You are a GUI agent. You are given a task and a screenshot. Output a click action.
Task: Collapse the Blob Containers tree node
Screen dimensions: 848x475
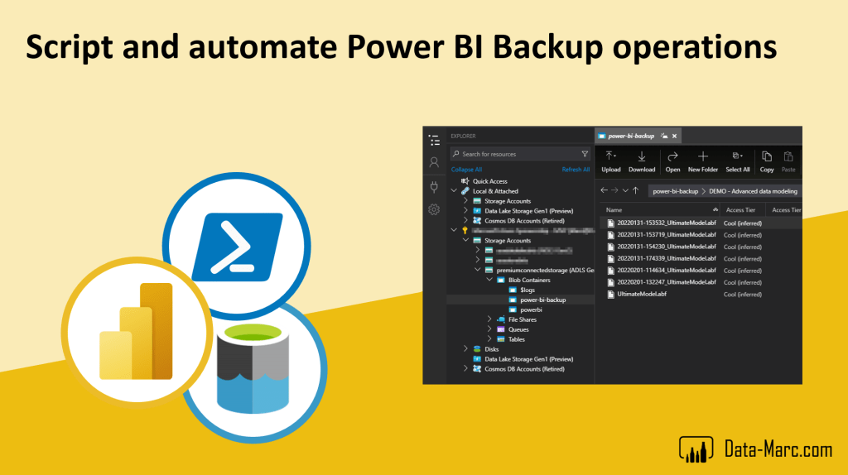pyautogui.click(x=489, y=280)
